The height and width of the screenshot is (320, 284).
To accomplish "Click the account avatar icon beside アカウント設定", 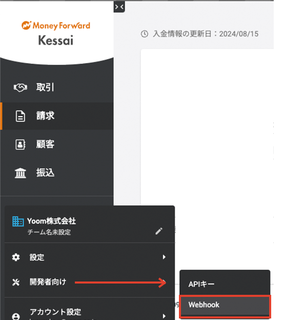I will 16,316.
